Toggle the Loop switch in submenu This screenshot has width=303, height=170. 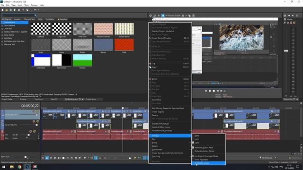coord(208,143)
